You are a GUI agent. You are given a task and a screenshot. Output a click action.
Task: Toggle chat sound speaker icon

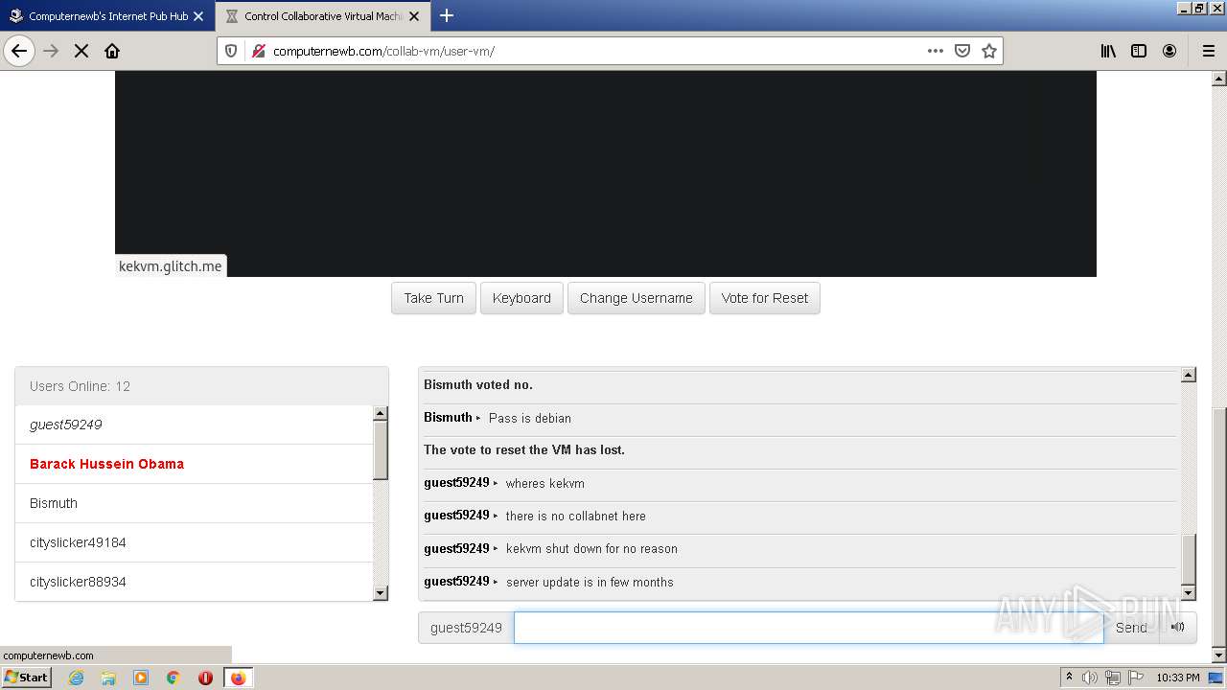[1178, 628]
